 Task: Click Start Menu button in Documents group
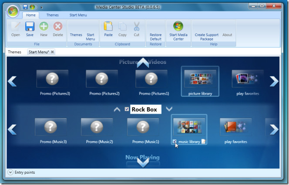[91, 37]
